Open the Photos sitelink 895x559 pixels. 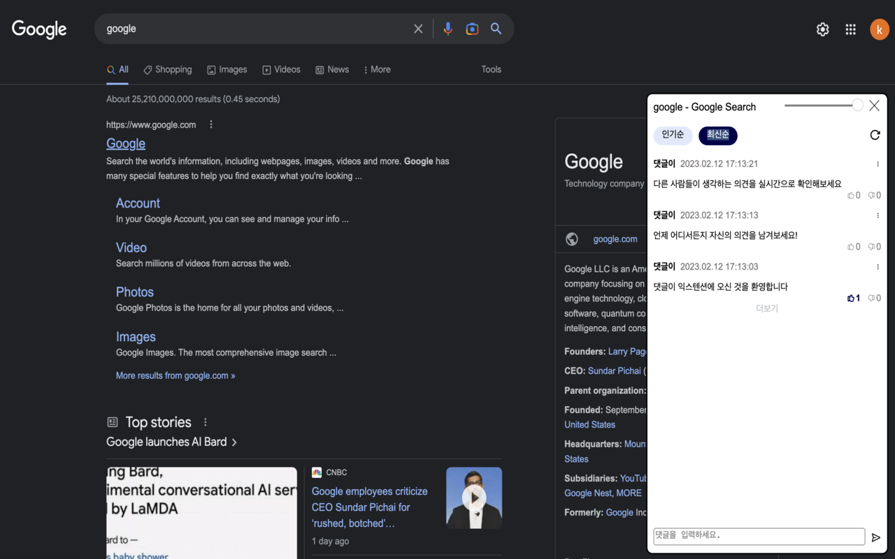click(135, 292)
